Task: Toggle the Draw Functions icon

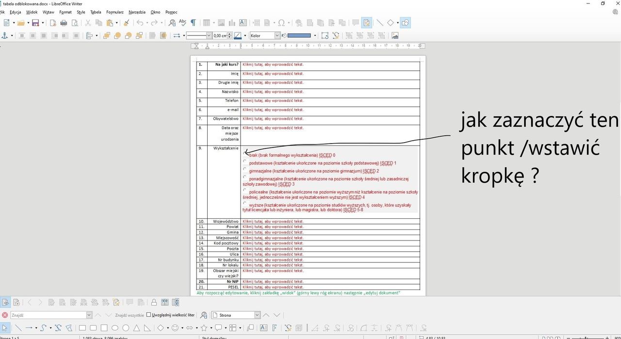Action: pos(405,23)
